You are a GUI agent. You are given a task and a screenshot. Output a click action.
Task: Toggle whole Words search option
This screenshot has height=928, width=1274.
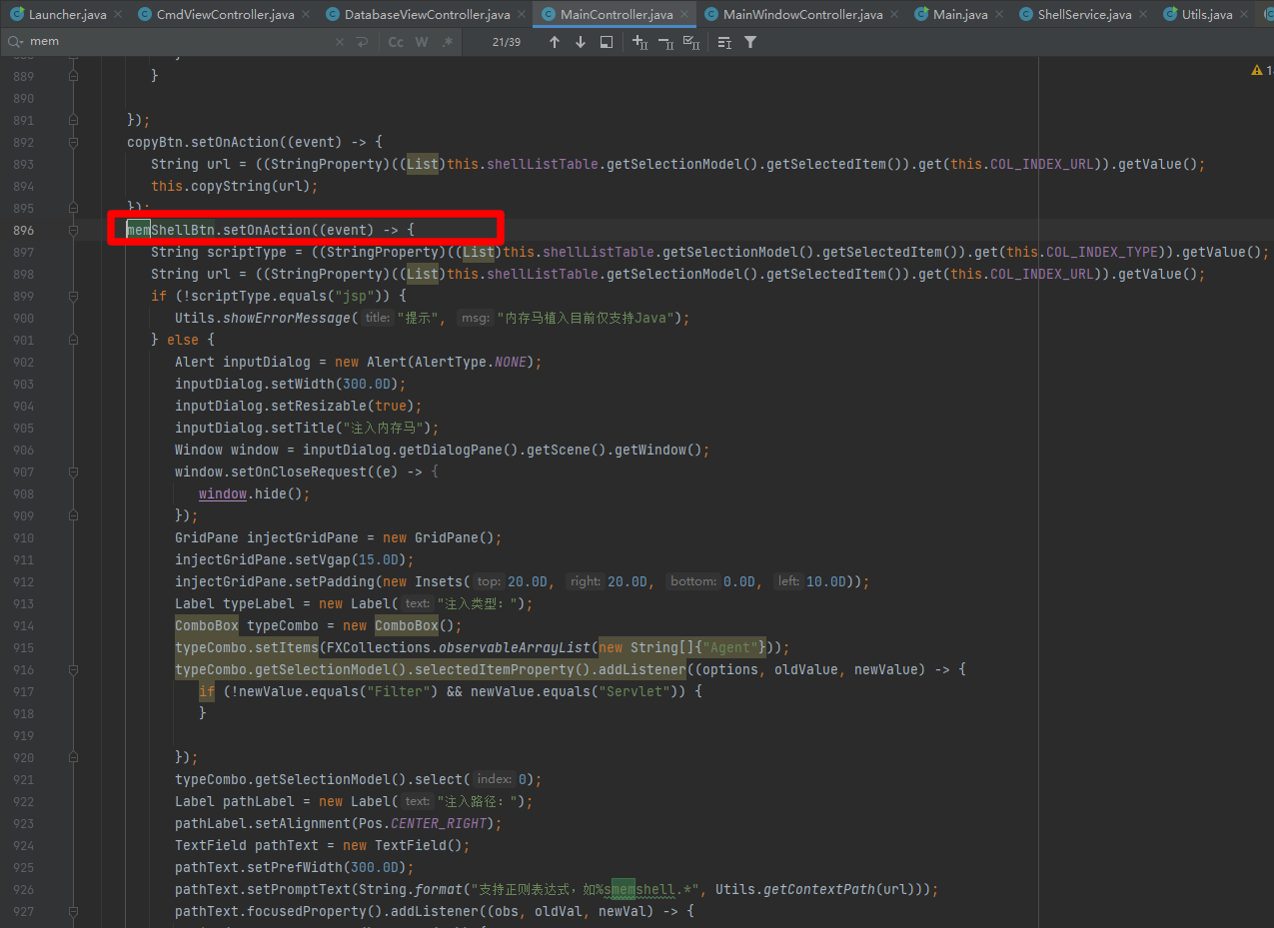422,42
